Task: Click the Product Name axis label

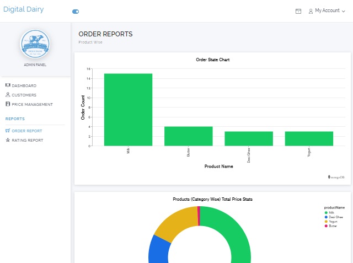Action: [x=218, y=167]
